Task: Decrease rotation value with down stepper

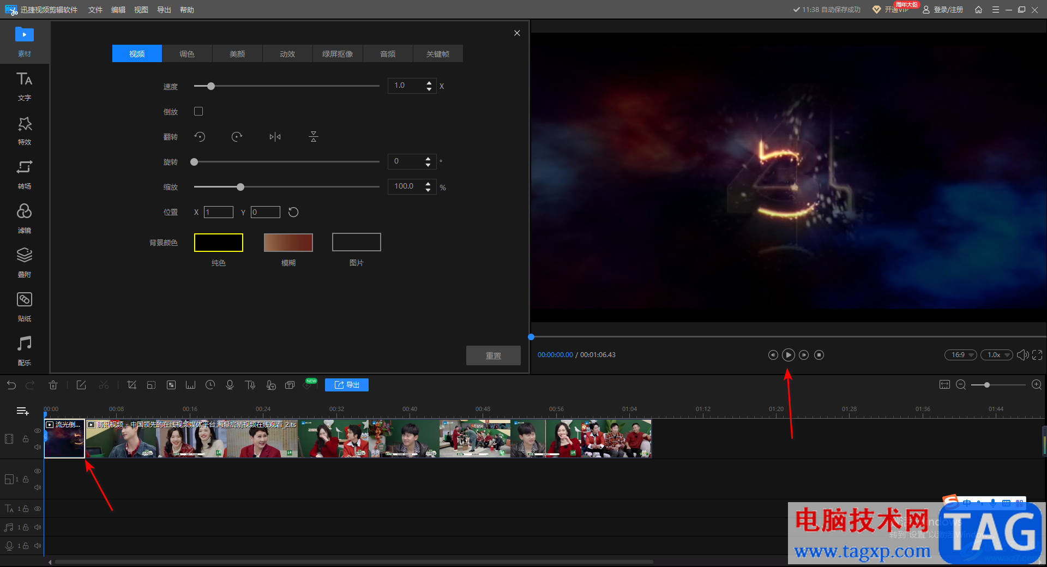Action: tap(428, 165)
